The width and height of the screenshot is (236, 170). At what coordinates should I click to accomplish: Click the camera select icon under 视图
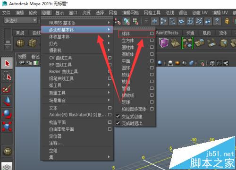click(x=22, y=63)
